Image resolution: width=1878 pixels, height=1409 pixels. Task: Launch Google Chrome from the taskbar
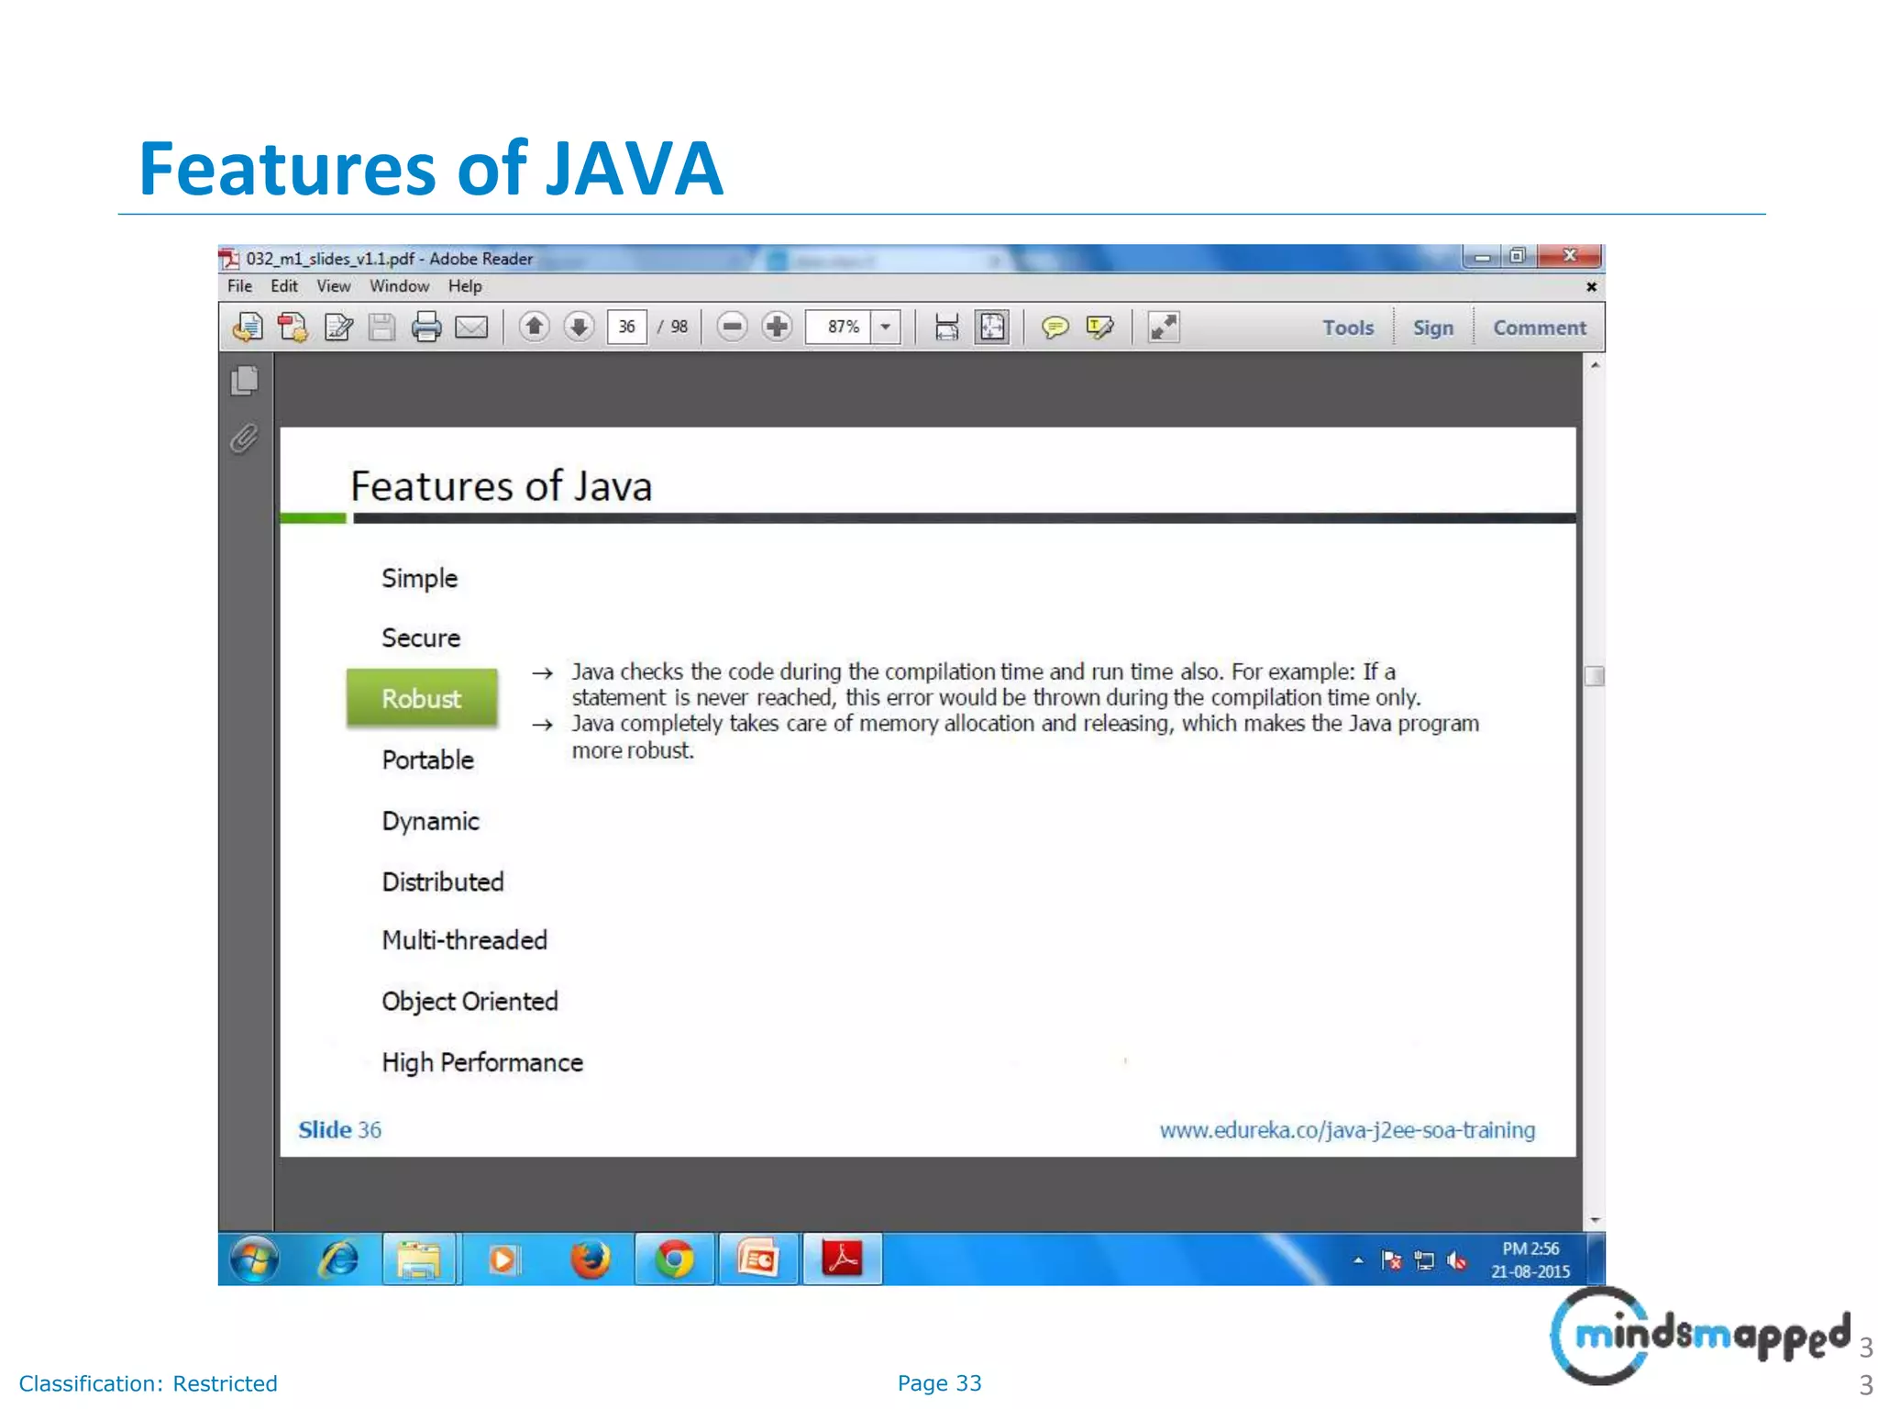[x=674, y=1259]
